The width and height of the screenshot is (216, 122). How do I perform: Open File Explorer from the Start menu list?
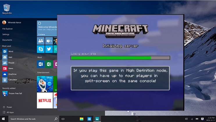[x=8, y=29]
